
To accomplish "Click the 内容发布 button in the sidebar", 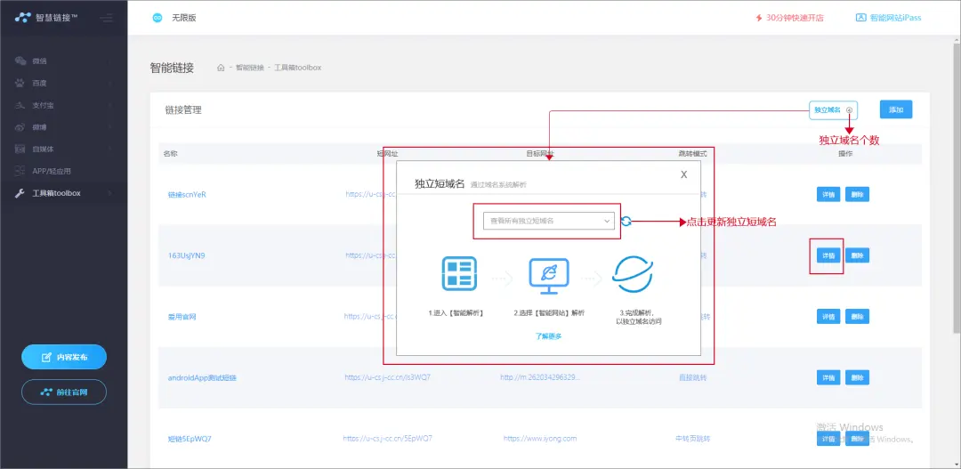I will [x=64, y=357].
